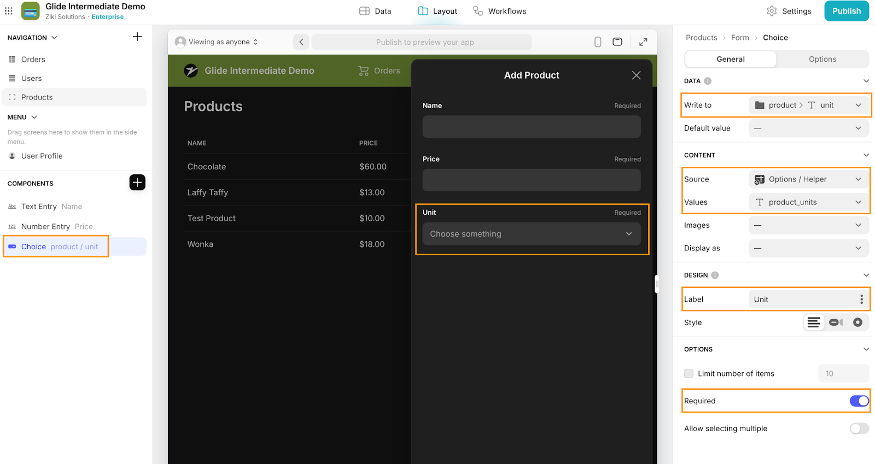Switch preview to phone device icon
The image size is (875, 464).
point(598,42)
